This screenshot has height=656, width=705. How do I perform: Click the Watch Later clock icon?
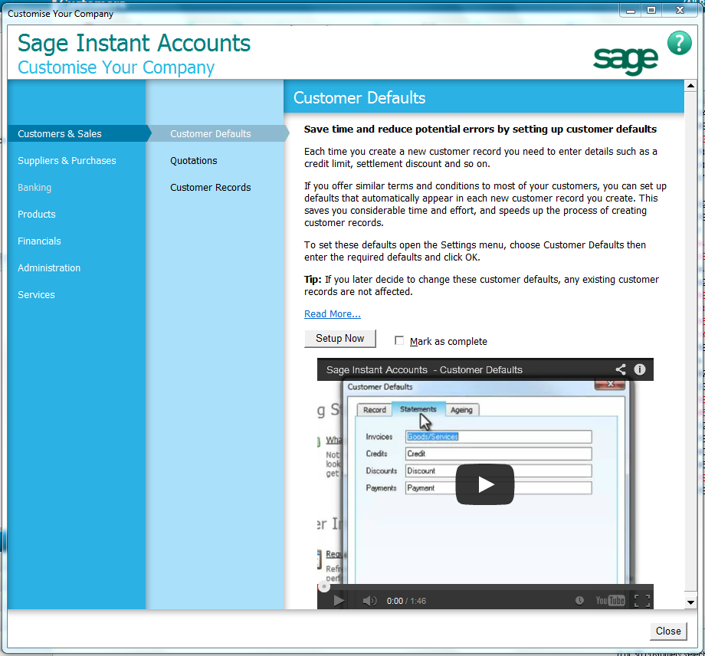(580, 601)
